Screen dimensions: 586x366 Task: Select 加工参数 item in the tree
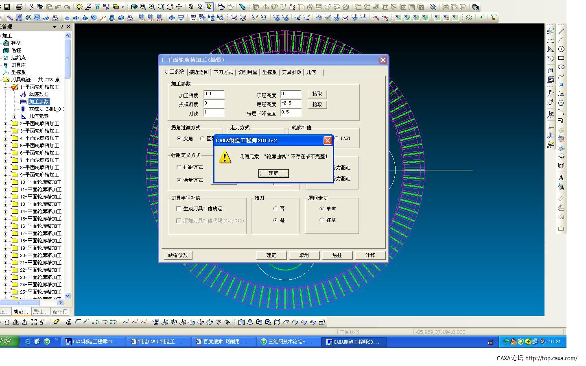(x=39, y=102)
